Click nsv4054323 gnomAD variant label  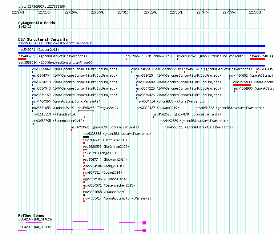pyautogui.click(x=230, y=108)
